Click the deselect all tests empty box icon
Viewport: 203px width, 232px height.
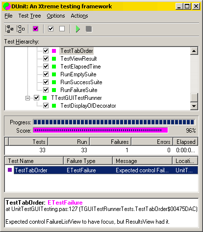(x=62, y=29)
